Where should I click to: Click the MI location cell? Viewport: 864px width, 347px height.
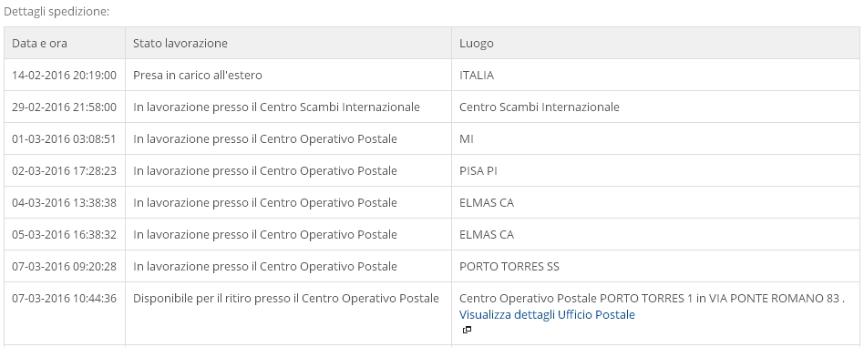[x=466, y=138]
